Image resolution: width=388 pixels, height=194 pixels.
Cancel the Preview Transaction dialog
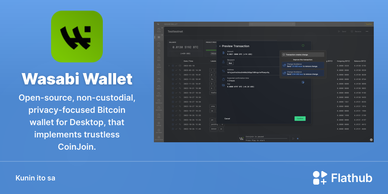click(x=227, y=119)
